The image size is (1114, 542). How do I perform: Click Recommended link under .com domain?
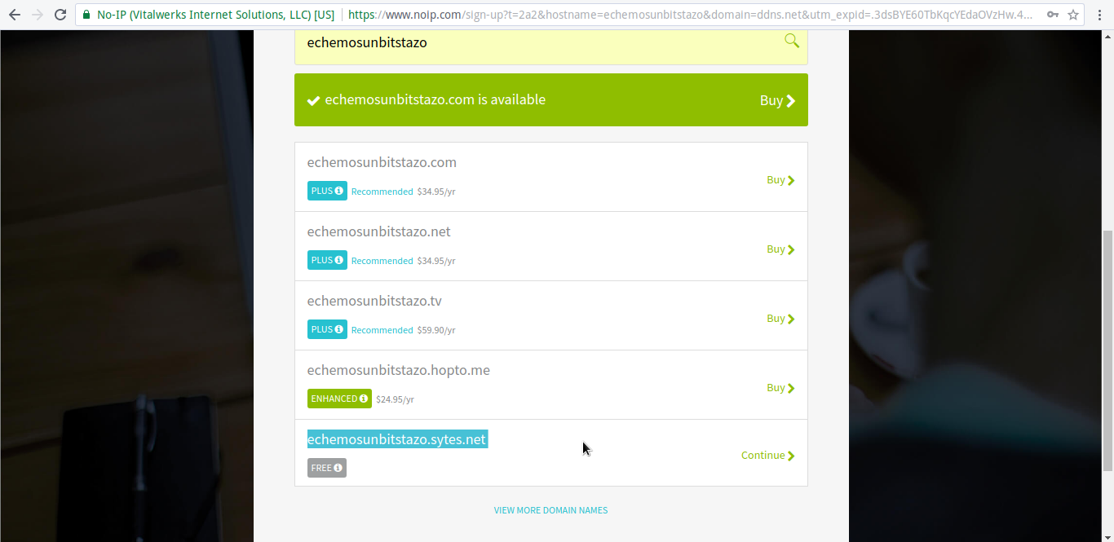coord(382,192)
